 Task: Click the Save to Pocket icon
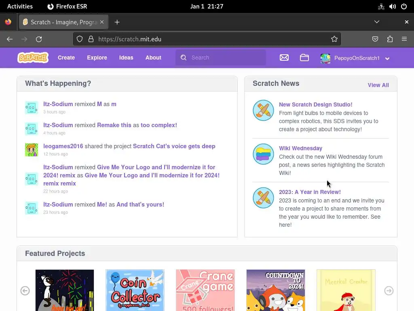pos(375,39)
